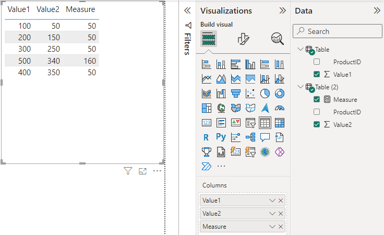Screen dimensions: 384x235
Task: Select the Power Apps visual
Action: pos(280,152)
